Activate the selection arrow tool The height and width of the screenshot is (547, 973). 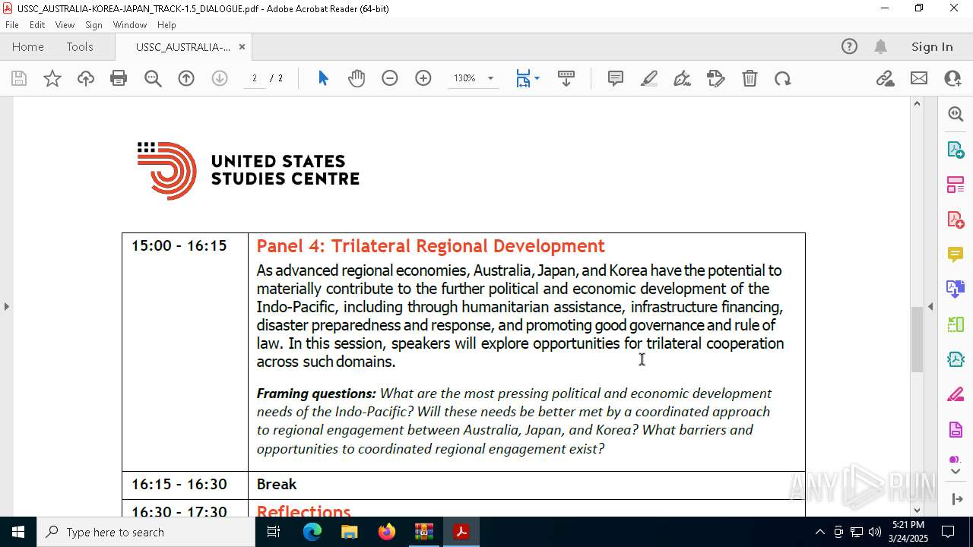pyautogui.click(x=323, y=78)
